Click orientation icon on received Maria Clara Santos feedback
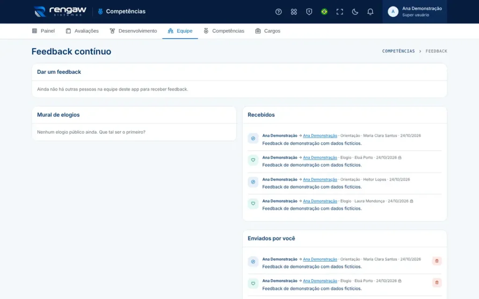This screenshot has width=479, height=299. pyautogui.click(x=253, y=138)
